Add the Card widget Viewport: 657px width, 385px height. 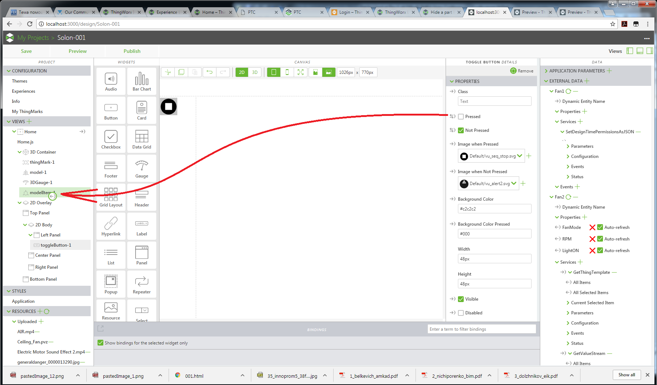tap(142, 110)
